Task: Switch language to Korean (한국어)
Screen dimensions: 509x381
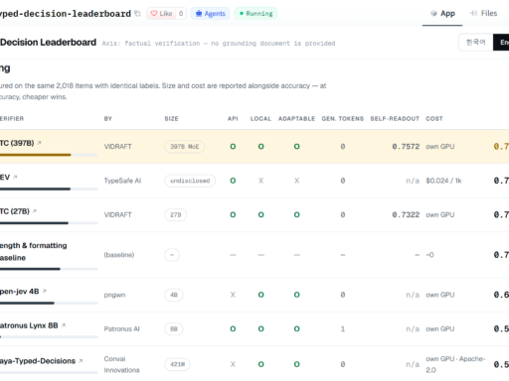Action: pos(476,43)
